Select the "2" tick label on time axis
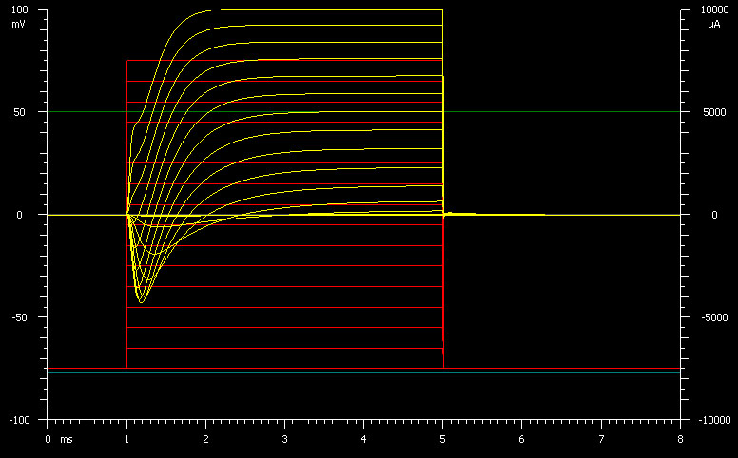Viewport: 738px width, 458px height. pyautogui.click(x=205, y=440)
